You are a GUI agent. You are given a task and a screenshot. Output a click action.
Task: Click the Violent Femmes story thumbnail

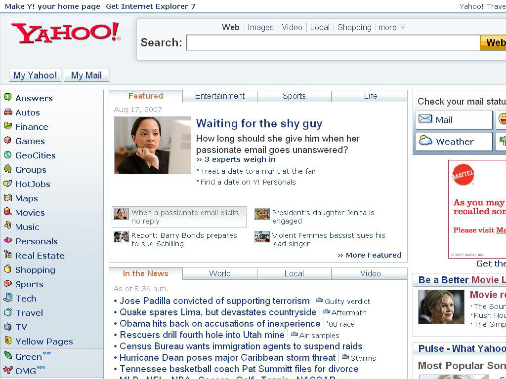click(x=262, y=236)
